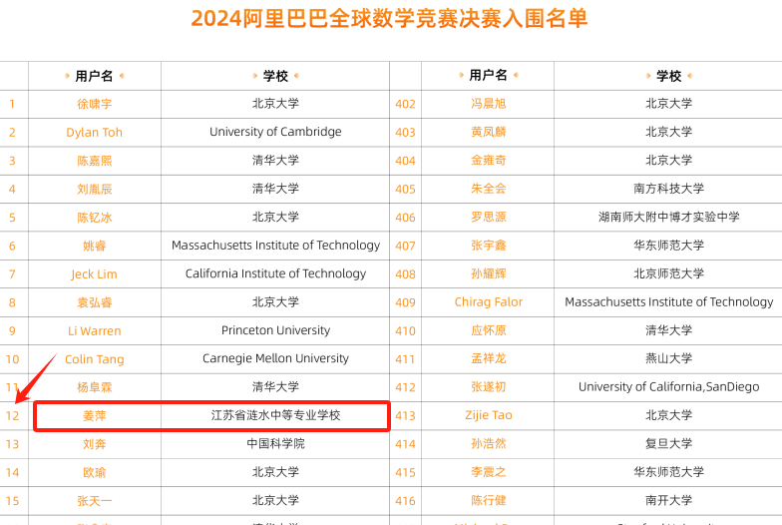Click the Princeton University cell
This screenshot has width=782, height=525.
click(x=275, y=330)
